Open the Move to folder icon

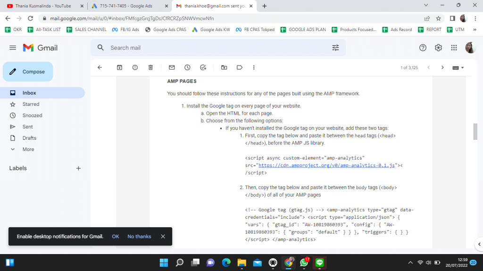click(224, 67)
